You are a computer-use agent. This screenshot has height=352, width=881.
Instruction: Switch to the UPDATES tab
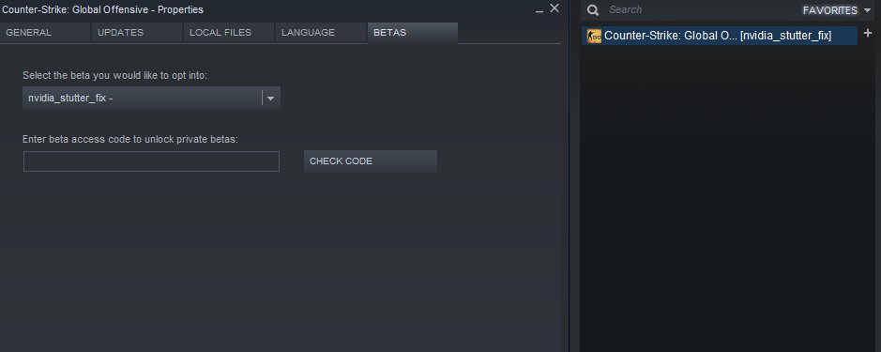click(137, 33)
